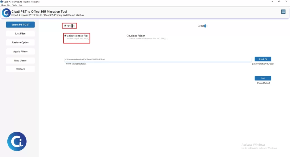Select the OST radio button

199,26
